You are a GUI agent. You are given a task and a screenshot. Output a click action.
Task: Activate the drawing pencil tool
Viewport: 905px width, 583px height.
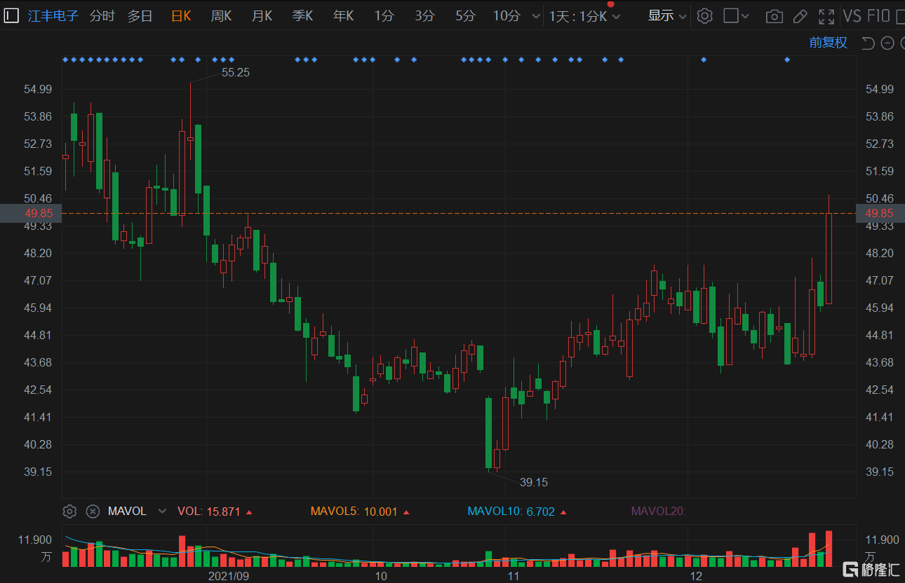click(800, 15)
